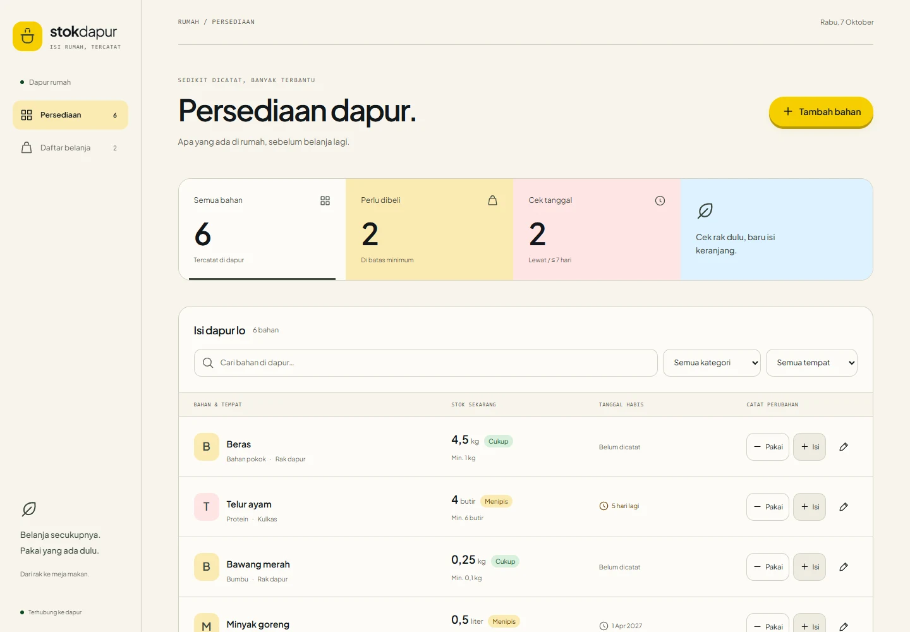Click the clock icon beside 5 hari lagi
The image size is (910, 632).
coord(604,506)
